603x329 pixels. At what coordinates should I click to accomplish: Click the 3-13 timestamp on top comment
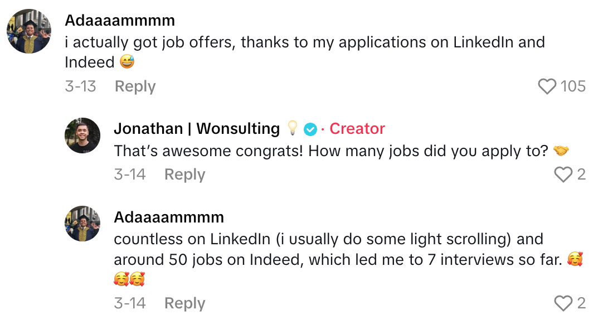tap(80, 86)
